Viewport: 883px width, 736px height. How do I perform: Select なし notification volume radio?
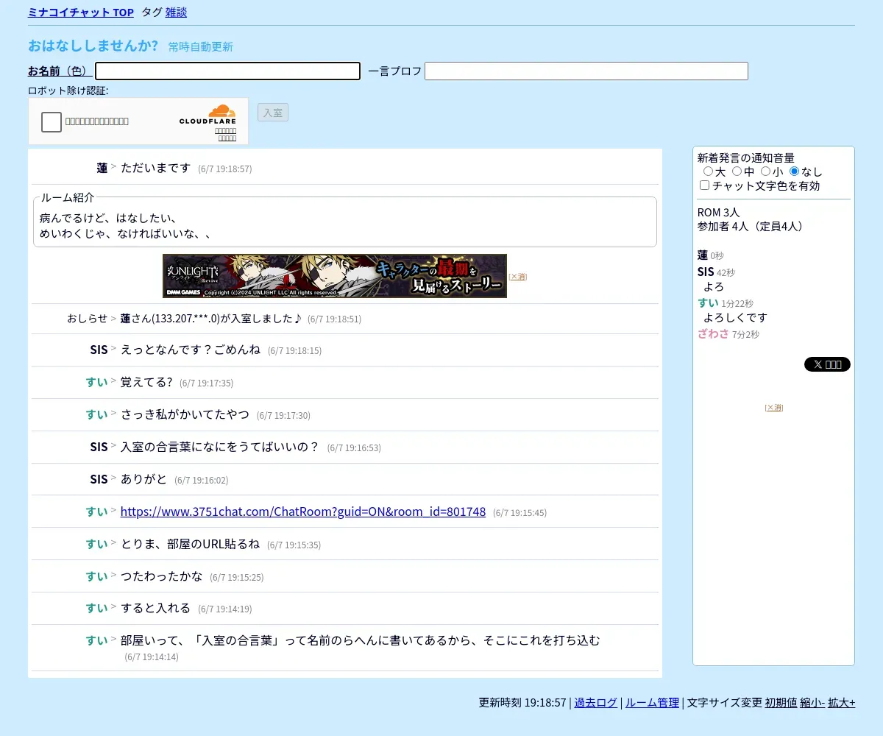794,171
